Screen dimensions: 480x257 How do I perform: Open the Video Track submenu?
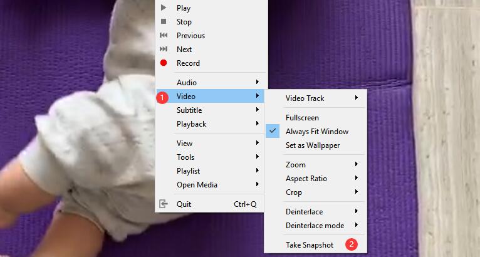pyautogui.click(x=316, y=98)
